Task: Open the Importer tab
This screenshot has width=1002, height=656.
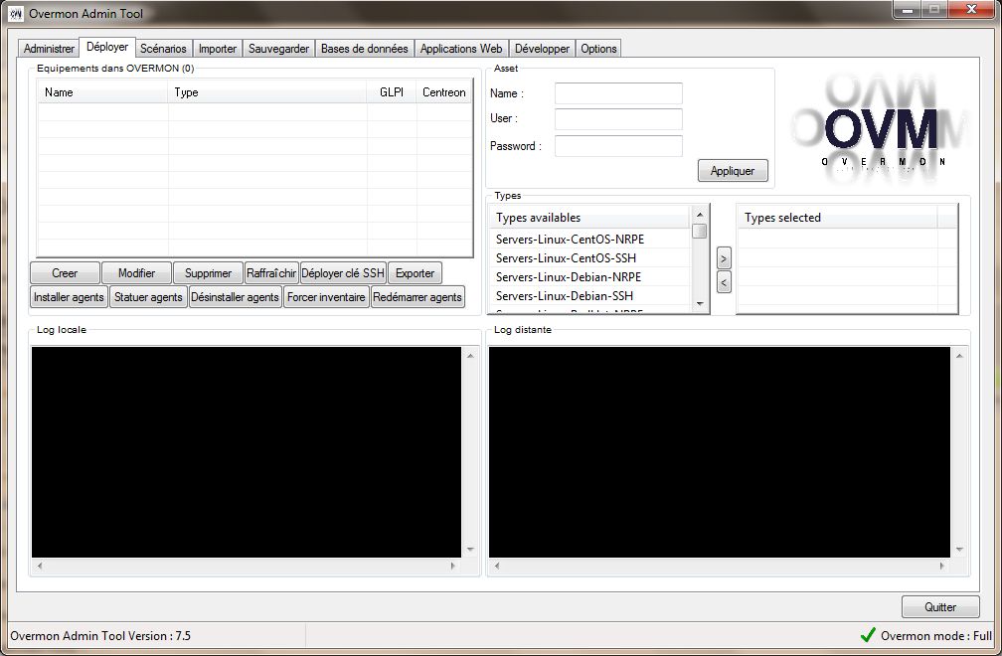Action: point(218,49)
